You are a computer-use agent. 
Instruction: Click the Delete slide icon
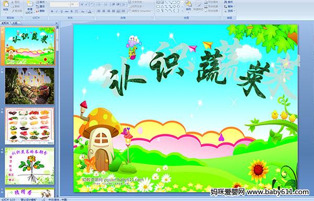[x=40, y=11]
